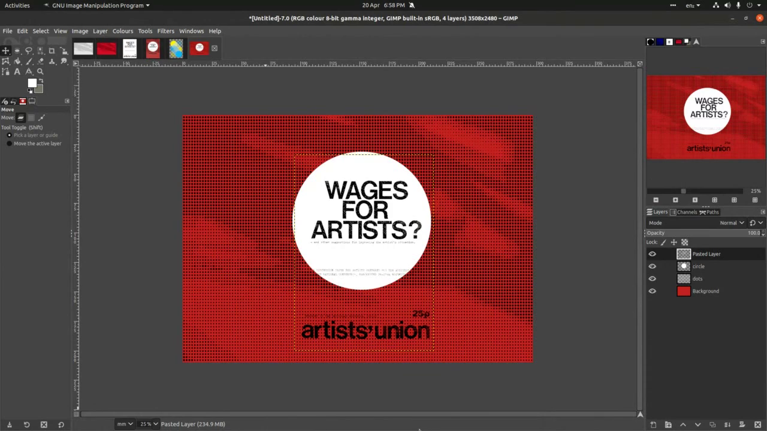Lower the layer one step

(697, 424)
